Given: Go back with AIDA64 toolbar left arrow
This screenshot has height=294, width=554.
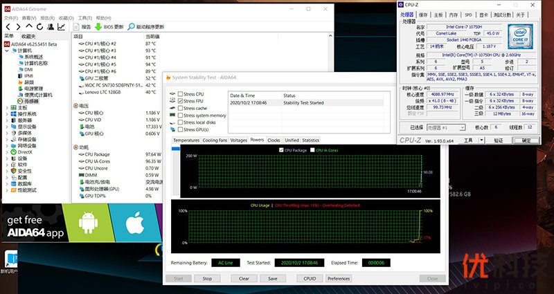Looking at the screenshot, I should (8, 27).
